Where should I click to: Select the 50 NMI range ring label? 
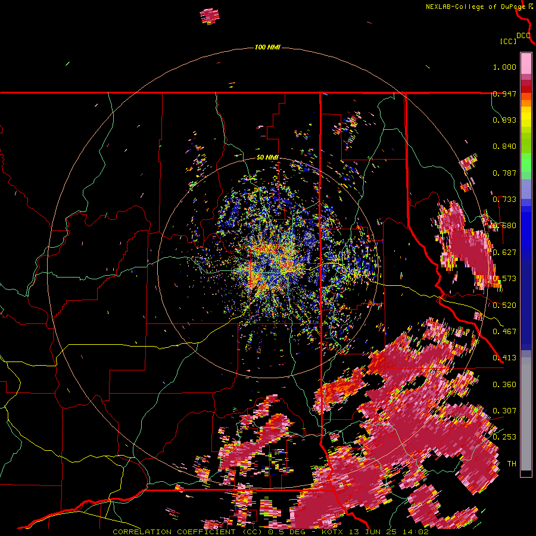tap(267, 158)
